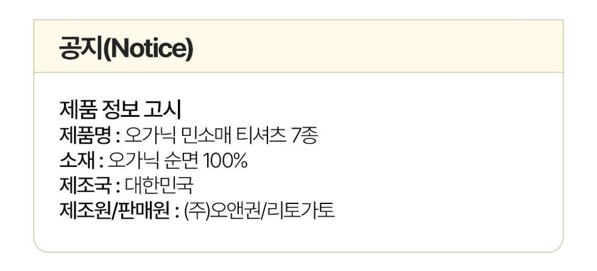Click the 100% value in material line

coord(225,161)
